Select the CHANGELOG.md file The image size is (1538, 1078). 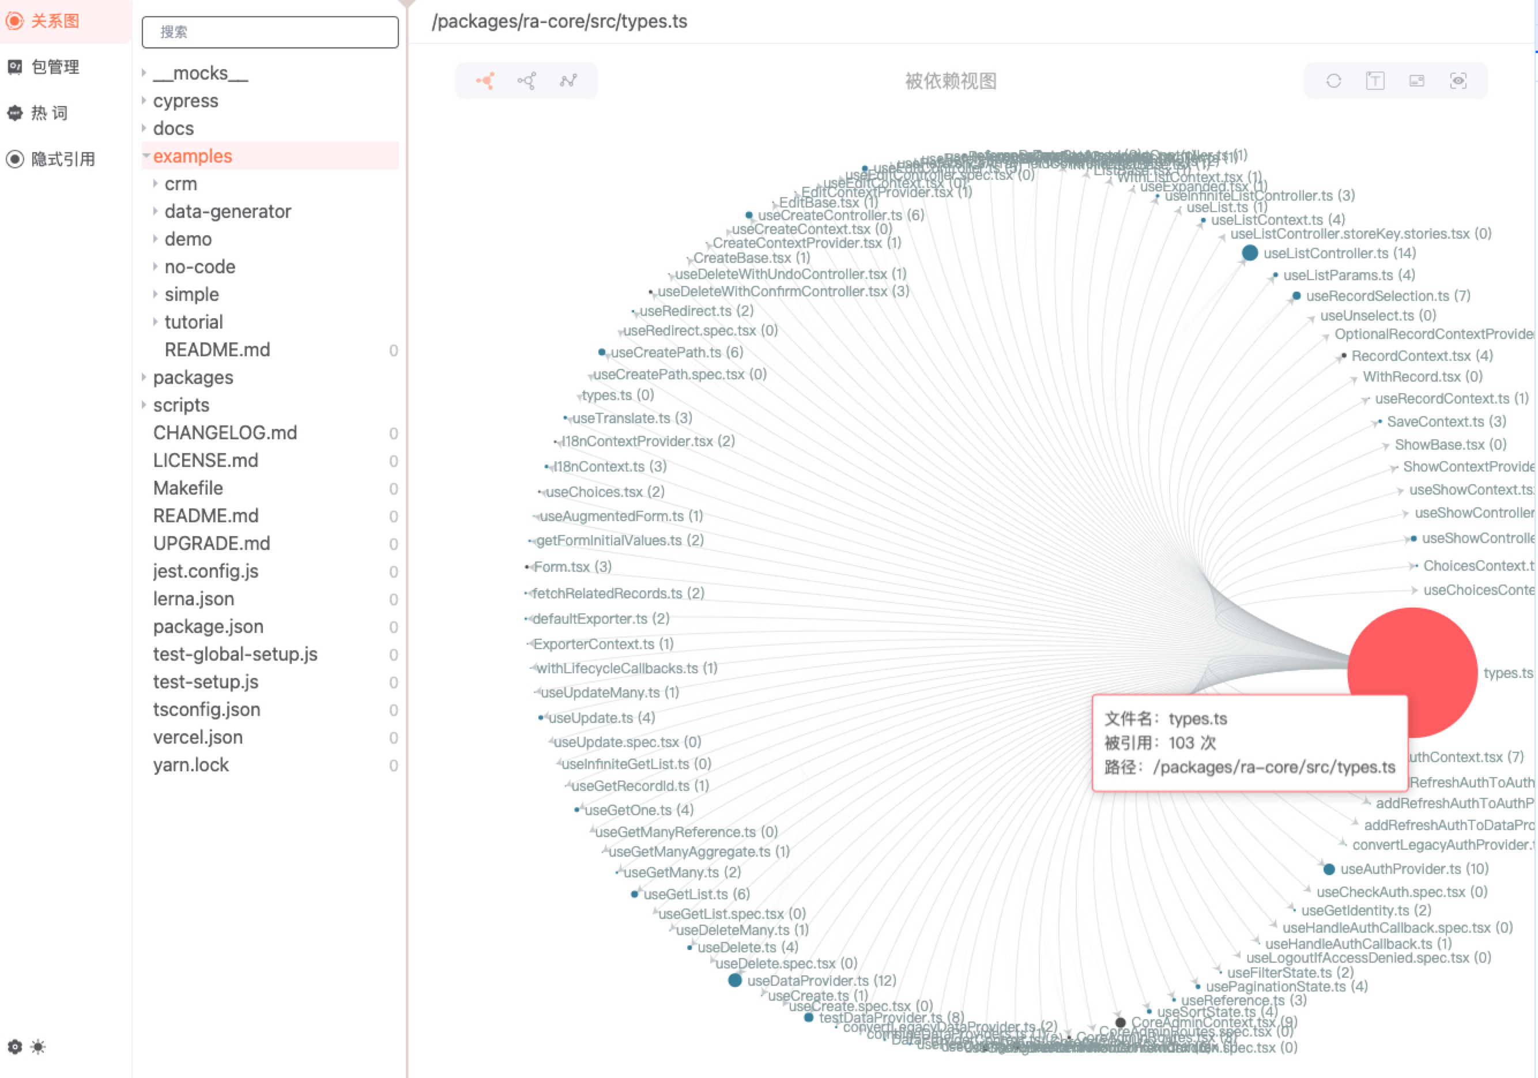pyautogui.click(x=225, y=433)
